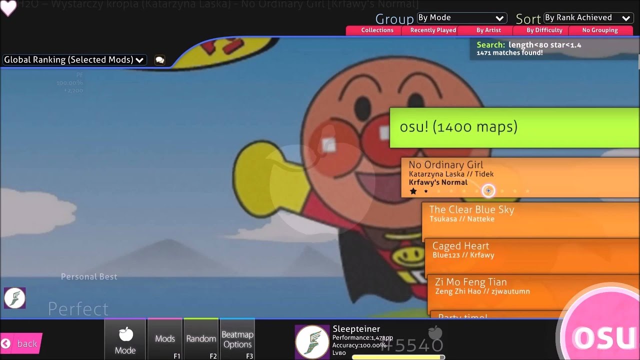Image resolution: width=640 pixels, height=360 pixels.
Task: Select the Zi Mo Feng Tian beatmap
Action: click(533, 292)
